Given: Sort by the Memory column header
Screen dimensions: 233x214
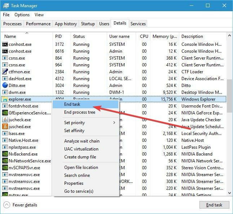Looking at the screenshot, I should point(164,36).
